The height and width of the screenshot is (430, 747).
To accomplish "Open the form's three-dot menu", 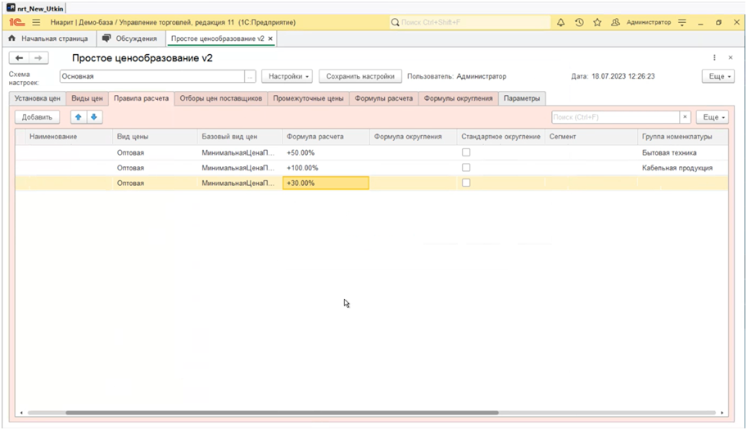I will point(714,57).
